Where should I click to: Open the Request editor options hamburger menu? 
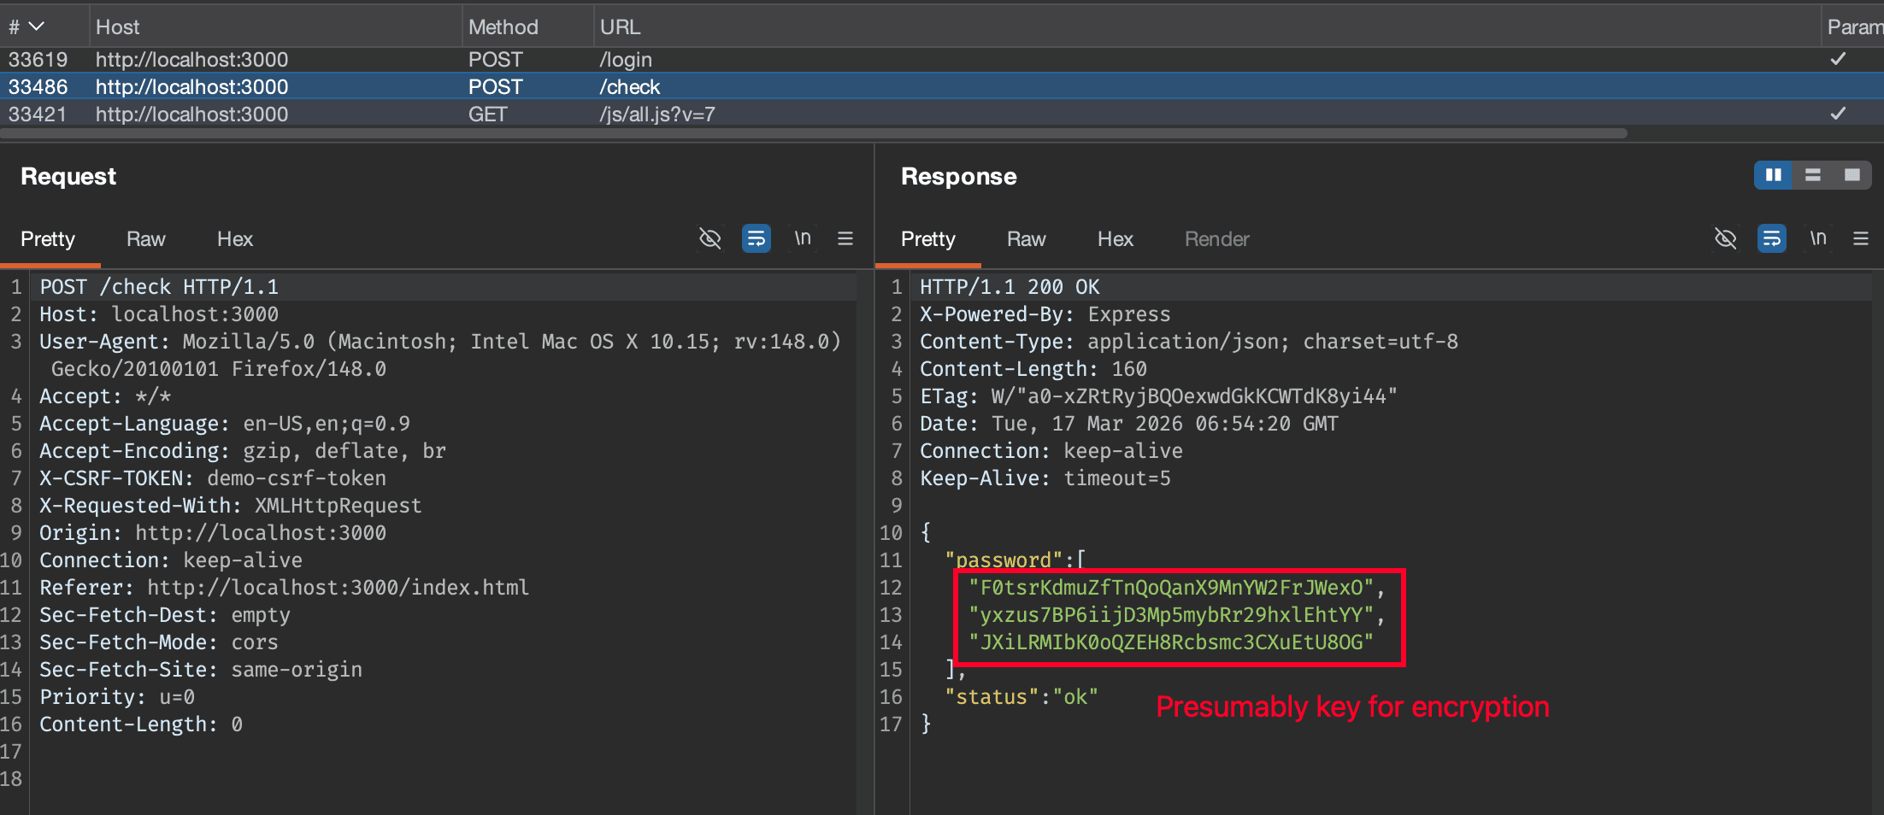coord(845,238)
